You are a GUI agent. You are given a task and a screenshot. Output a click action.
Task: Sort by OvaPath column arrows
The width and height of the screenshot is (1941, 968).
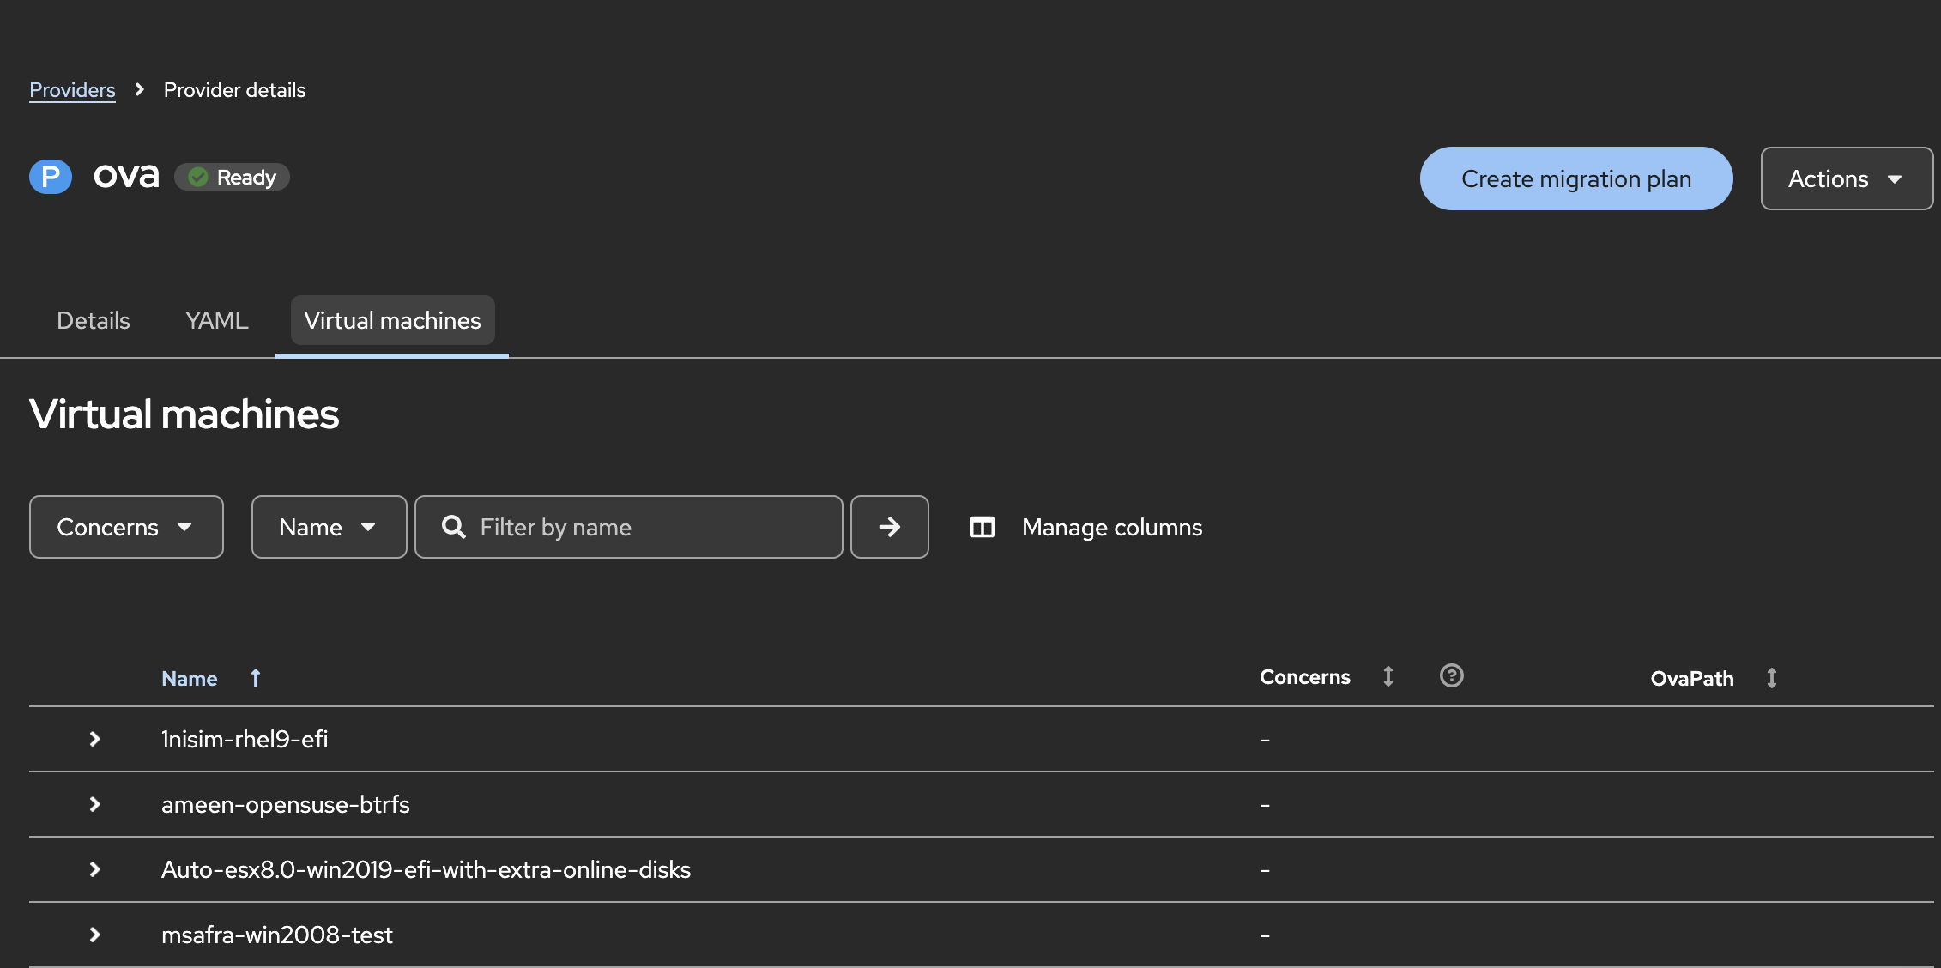1771,678
